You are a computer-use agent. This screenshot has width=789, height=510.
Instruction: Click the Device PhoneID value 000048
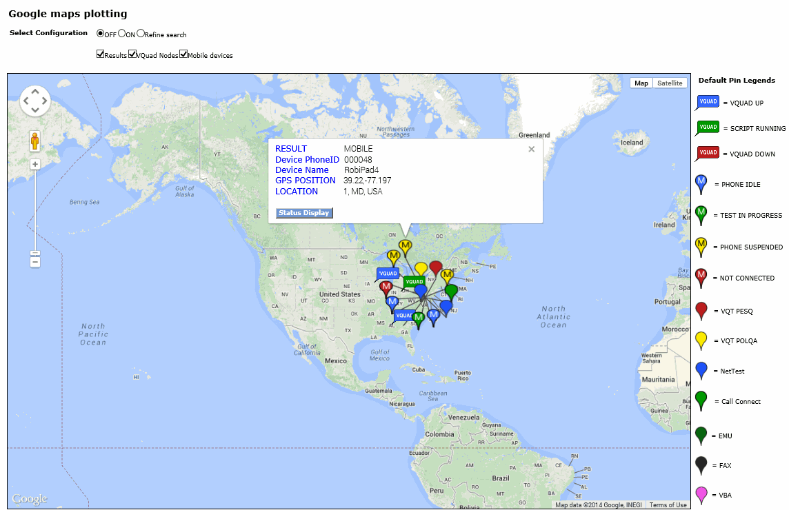pyautogui.click(x=358, y=160)
